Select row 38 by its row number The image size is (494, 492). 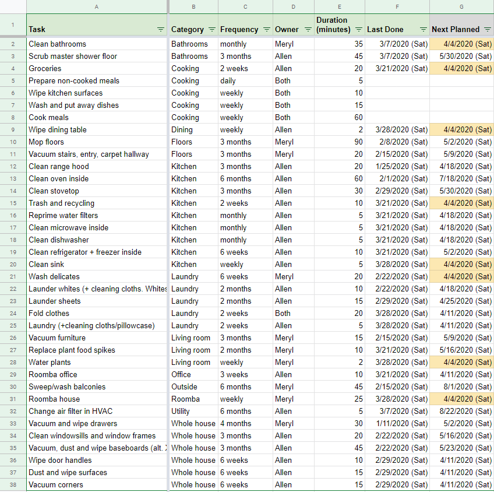13,485
